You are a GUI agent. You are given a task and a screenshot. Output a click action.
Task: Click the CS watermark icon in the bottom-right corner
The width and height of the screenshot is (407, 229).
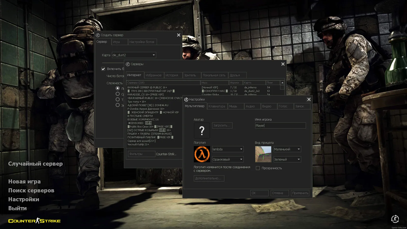[395, 219]
